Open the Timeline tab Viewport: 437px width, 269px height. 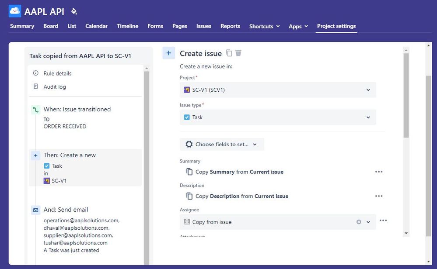(127, 26)
